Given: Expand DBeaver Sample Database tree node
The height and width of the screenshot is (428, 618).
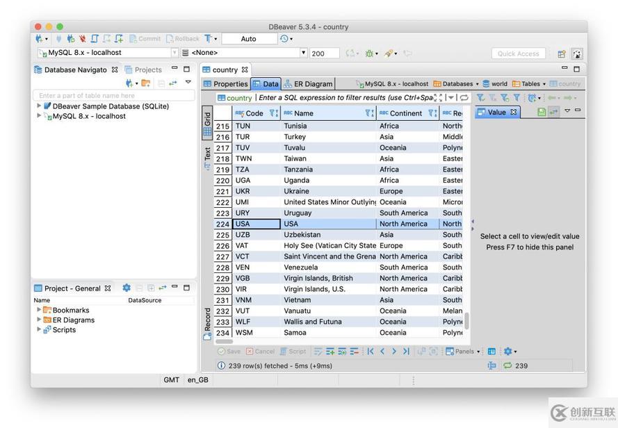Looking at the screenshot, I should (39, 106).
